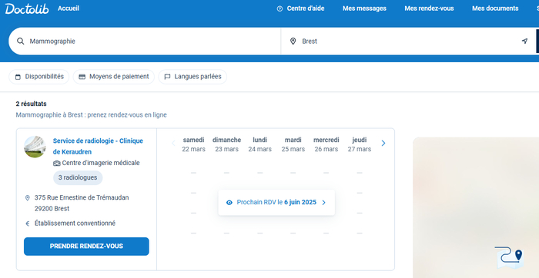Click the samedi 22 mars column header
539x278 pixels.
pyautogui.click(x=193, y=144)
